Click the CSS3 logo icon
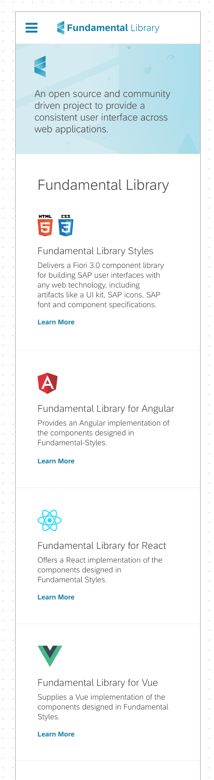Image resolution: width=214 pixels, height=780 pixels. click(x=66, y=225)
